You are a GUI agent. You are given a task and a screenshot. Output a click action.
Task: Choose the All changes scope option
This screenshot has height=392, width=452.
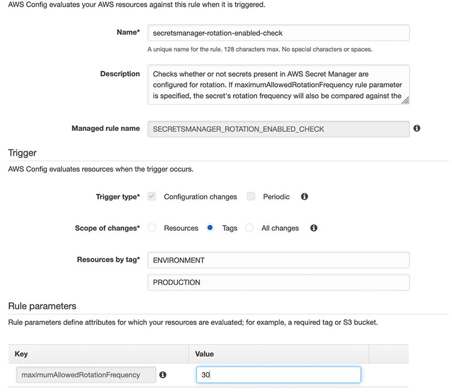tap(249, 228)
